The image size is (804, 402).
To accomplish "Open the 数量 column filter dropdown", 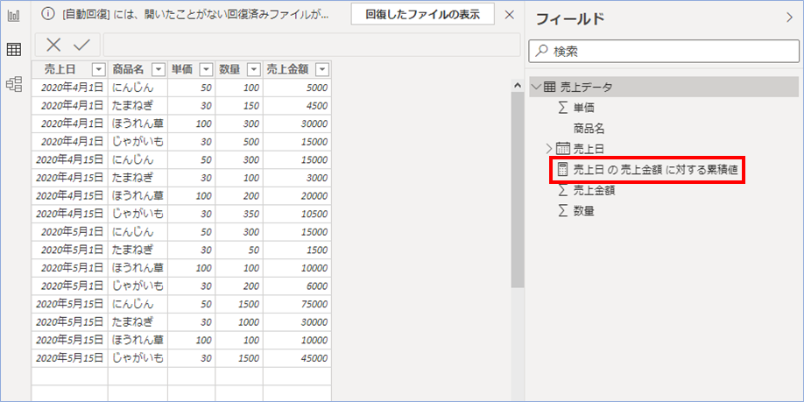I will pos(254,69).
